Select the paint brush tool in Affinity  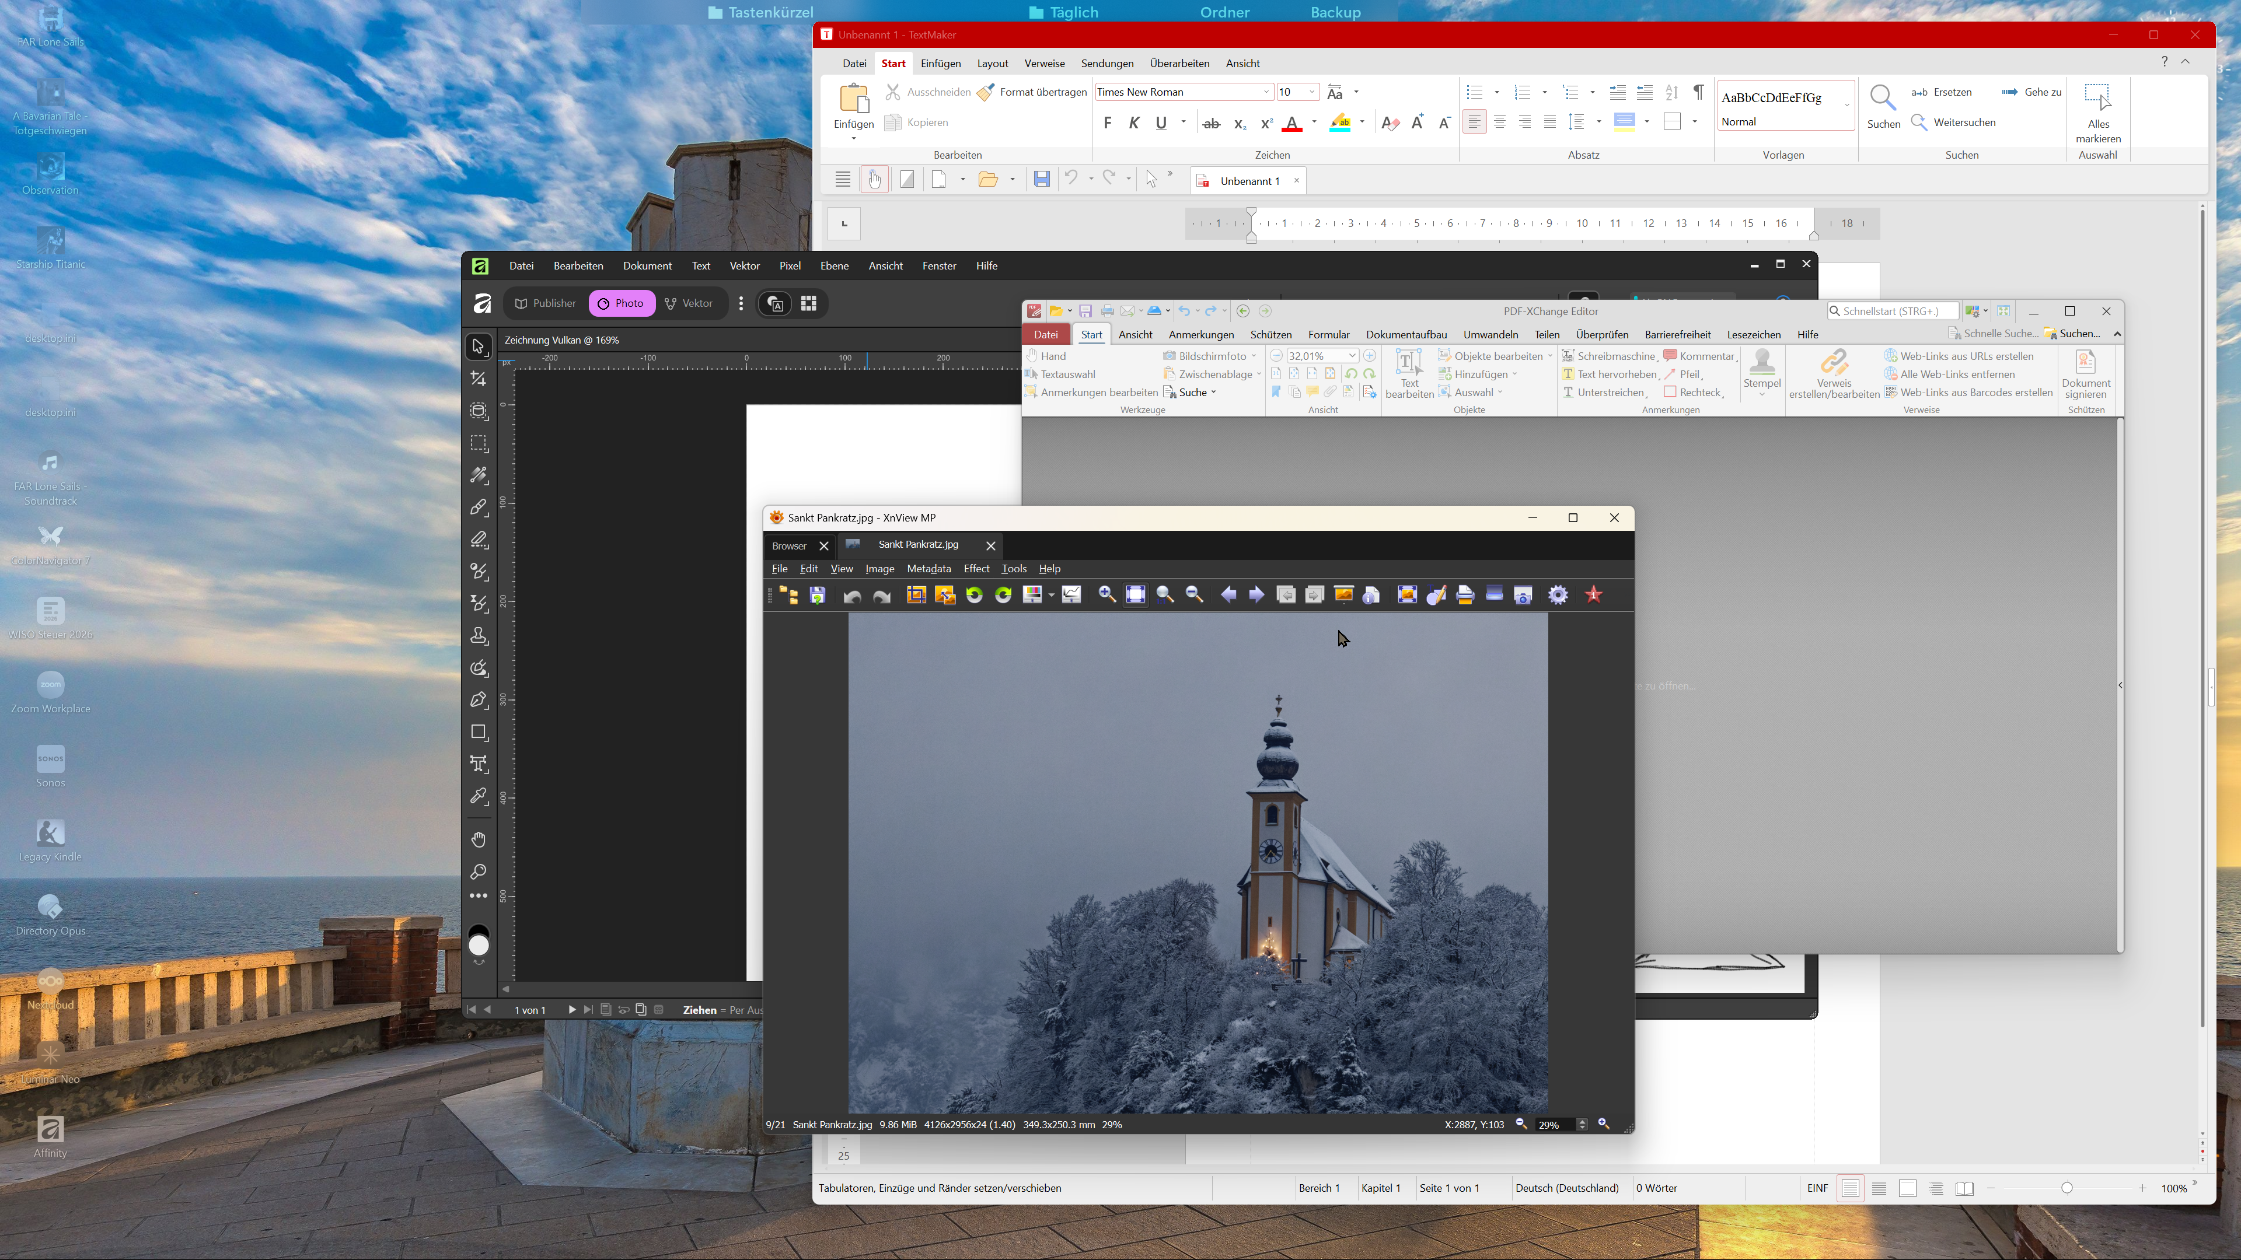479,508
